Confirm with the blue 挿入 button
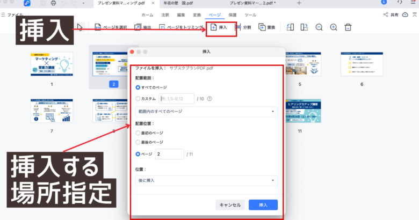The image size is (419, 220). pos(263,205)
